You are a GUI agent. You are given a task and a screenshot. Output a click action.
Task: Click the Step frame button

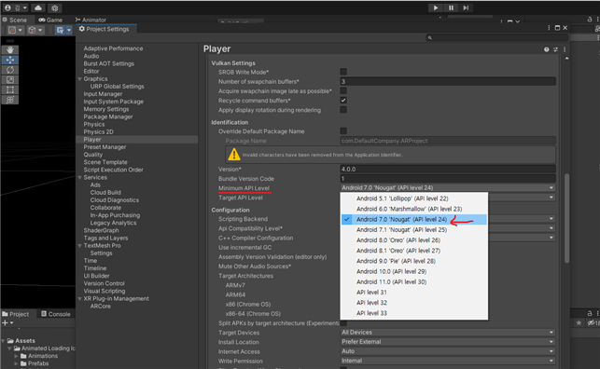pyautogui.click(x=466, y=7)
